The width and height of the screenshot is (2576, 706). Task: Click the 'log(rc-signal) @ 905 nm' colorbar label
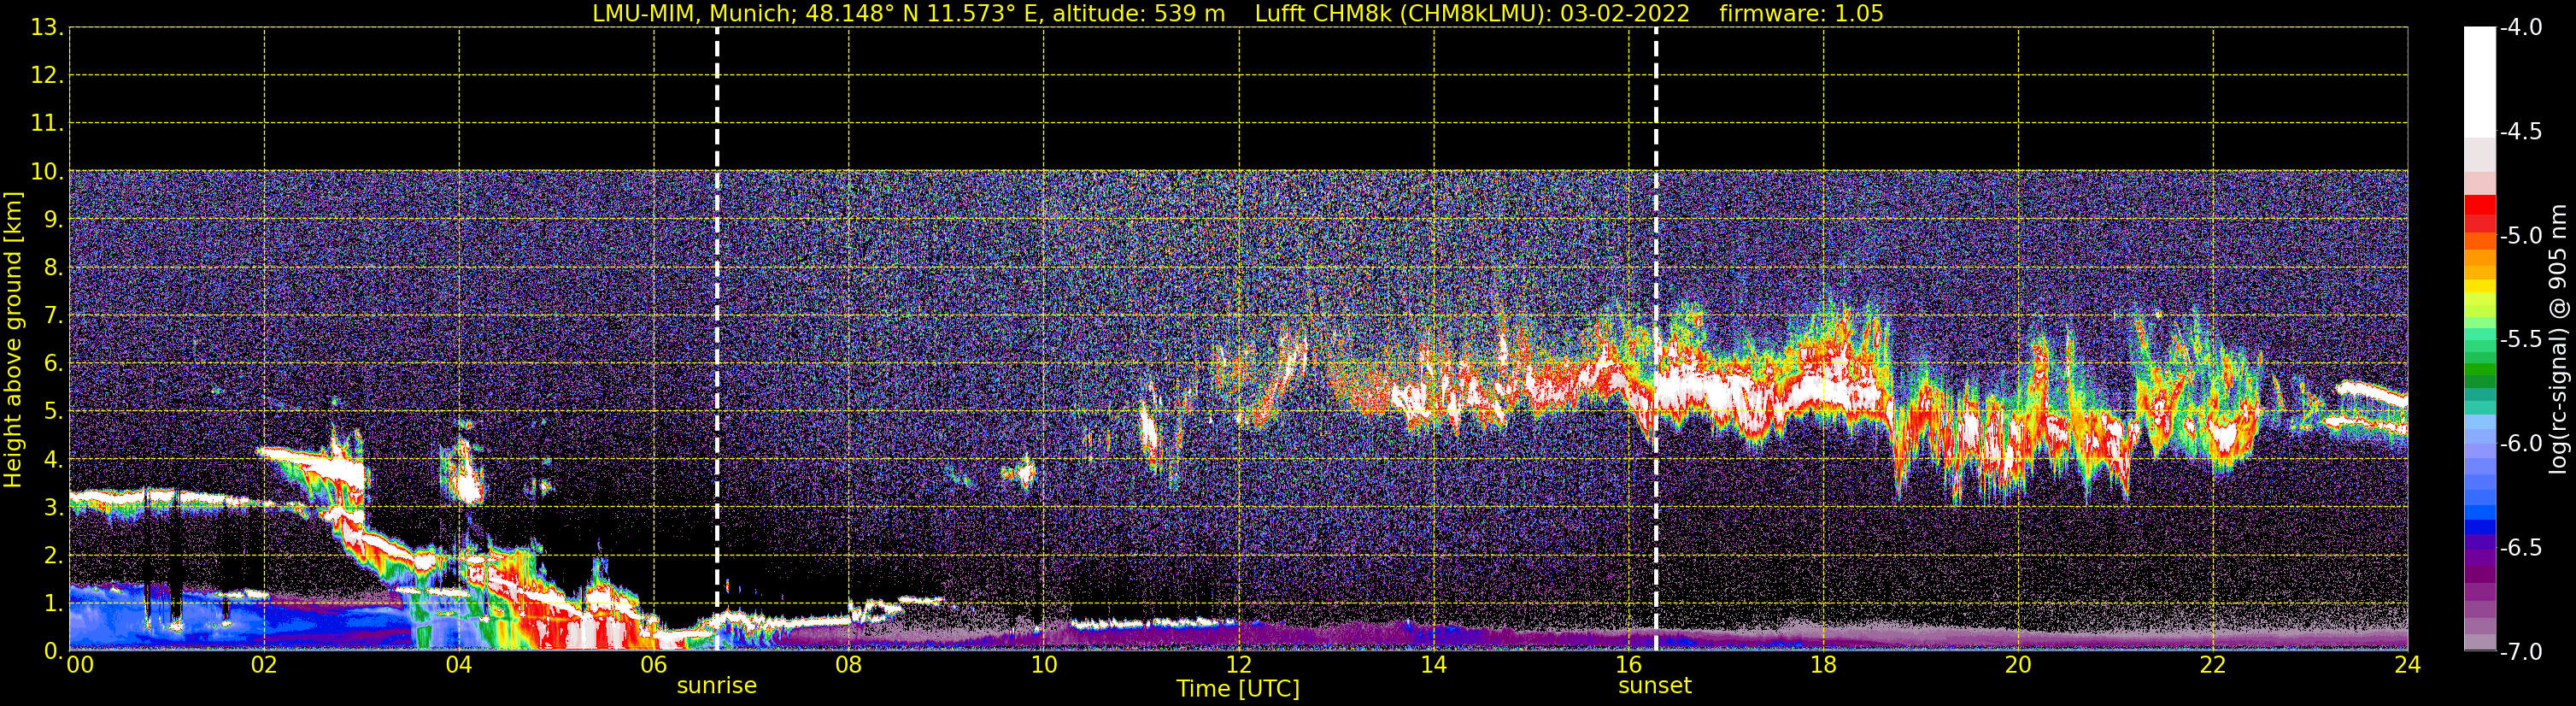(2558, 339)
